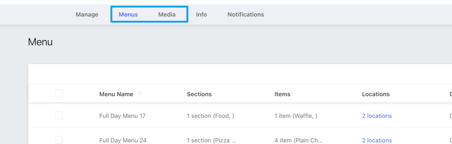Image resolution: width=452 pixels, height=144 pixels.
Task: Open the Full Day Menu 17 row
Action: click(122, 116)
